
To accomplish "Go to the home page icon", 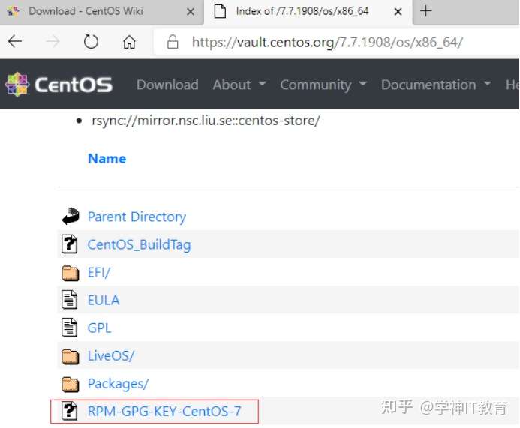I will (x=129, y=42).
